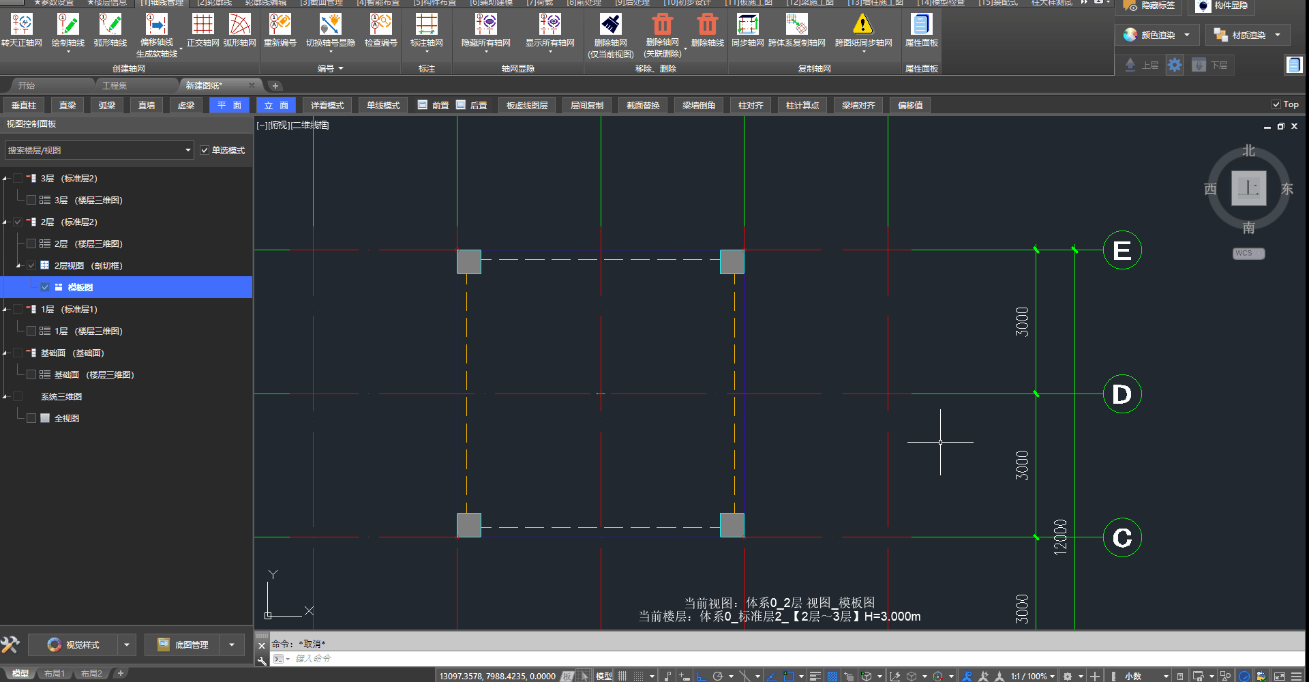This screenshot has height=682, width=1309.
Task: Check the 全视图 checkbox in tree
Action: [31, 418]
